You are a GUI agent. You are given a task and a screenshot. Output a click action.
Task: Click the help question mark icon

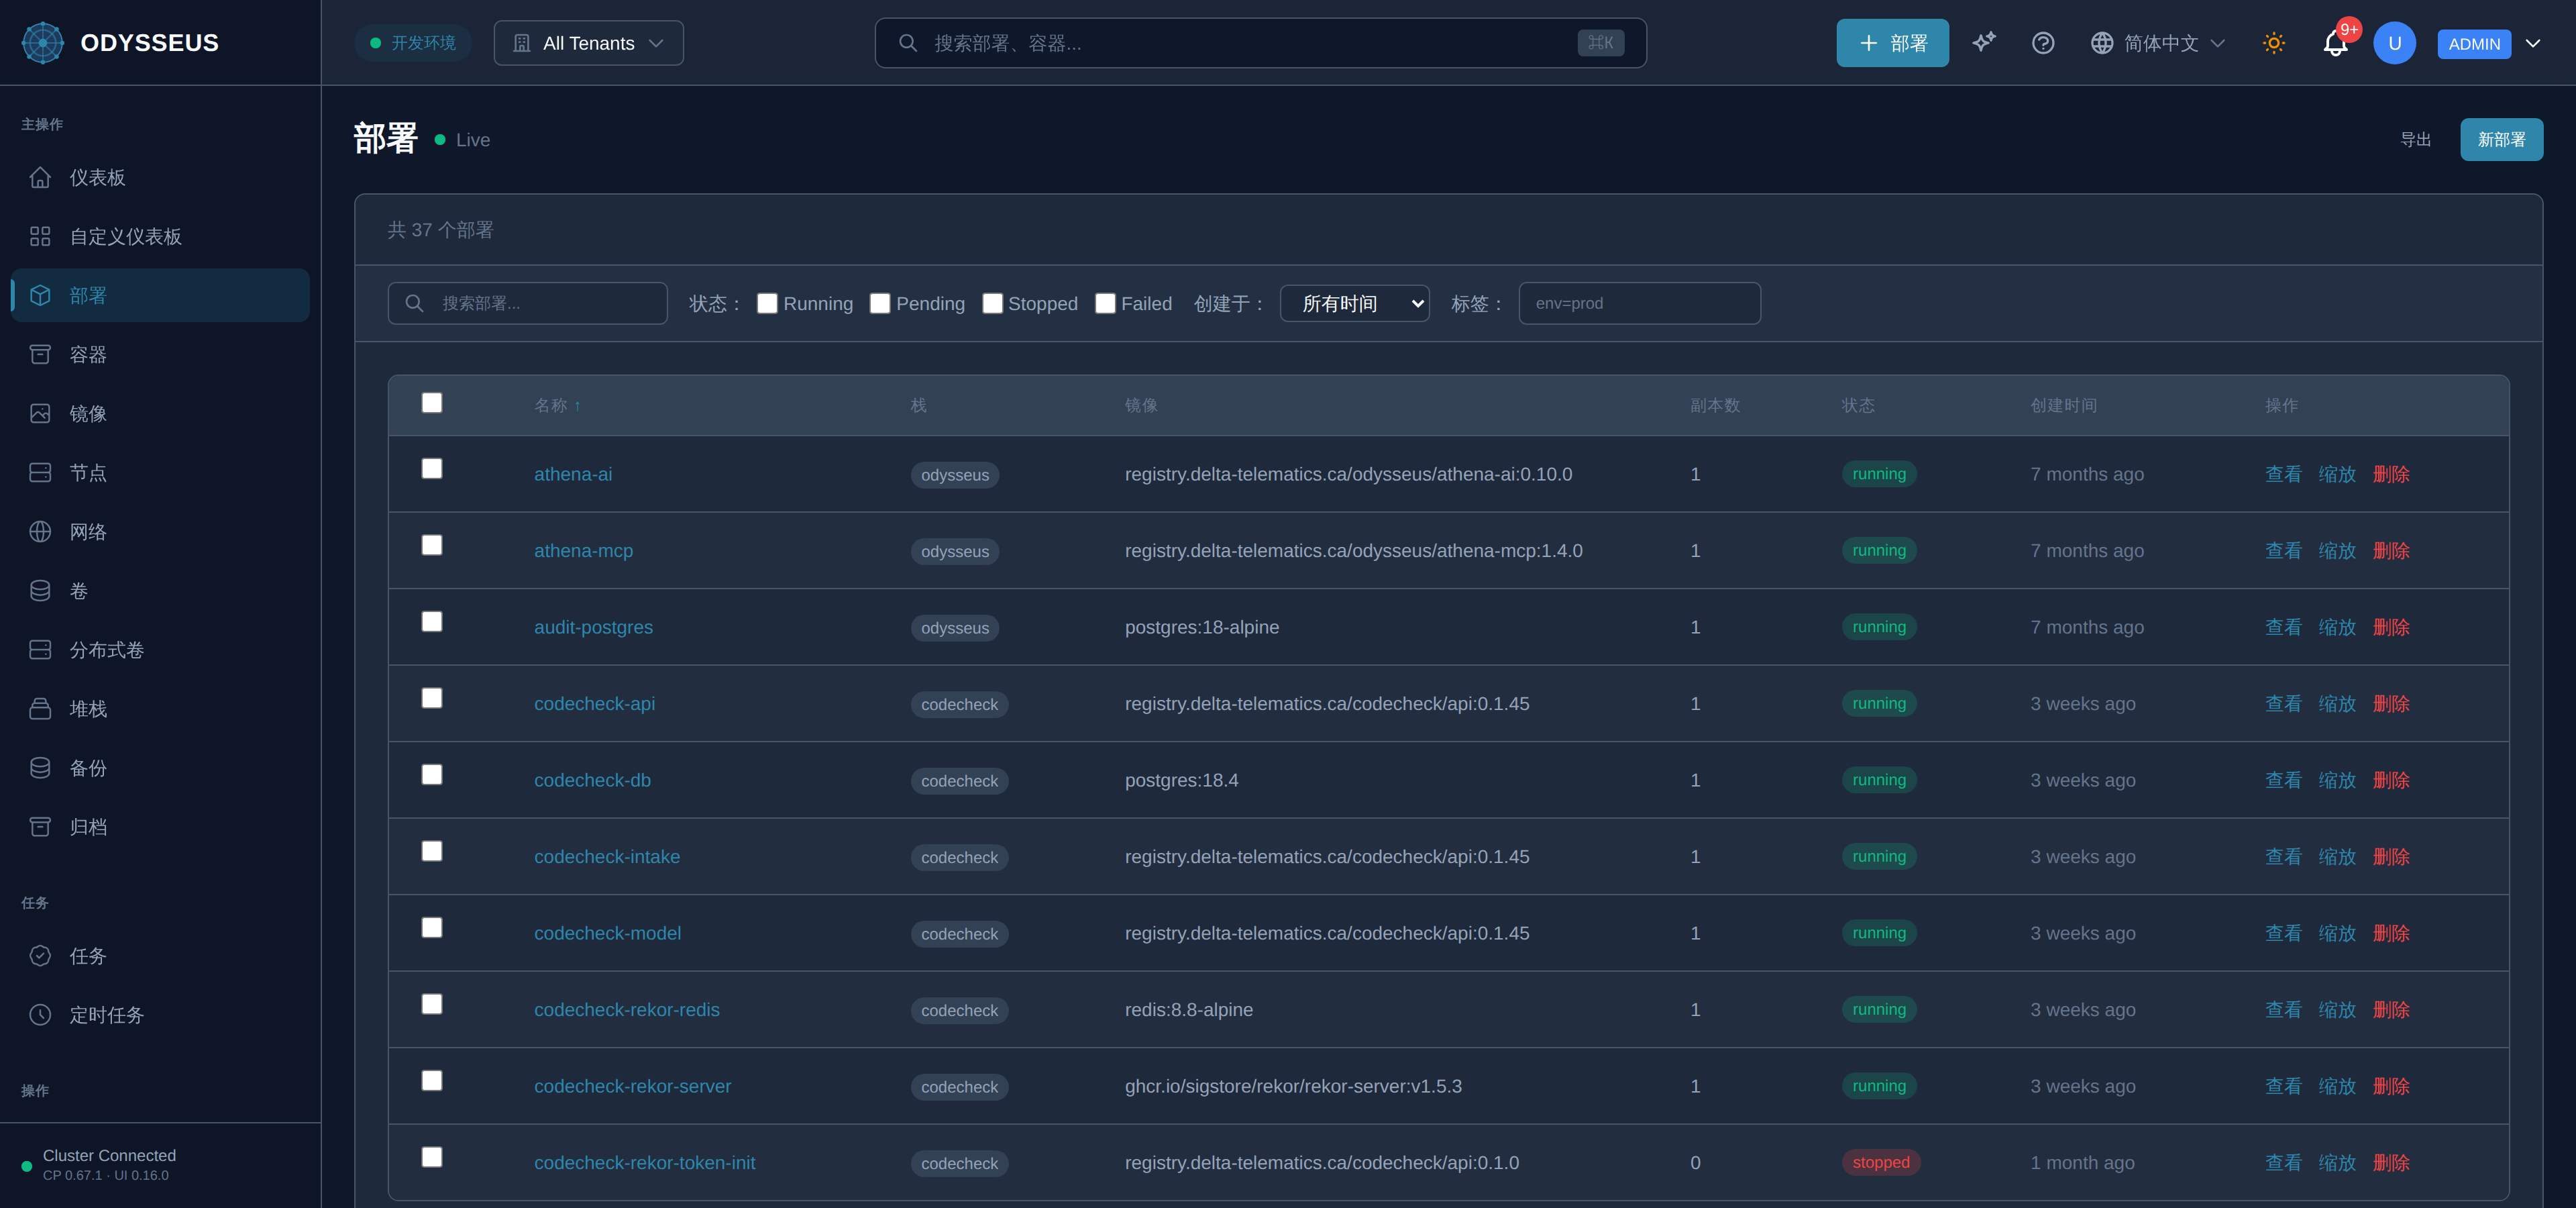pyautogui.click(x=2043, y=43)
